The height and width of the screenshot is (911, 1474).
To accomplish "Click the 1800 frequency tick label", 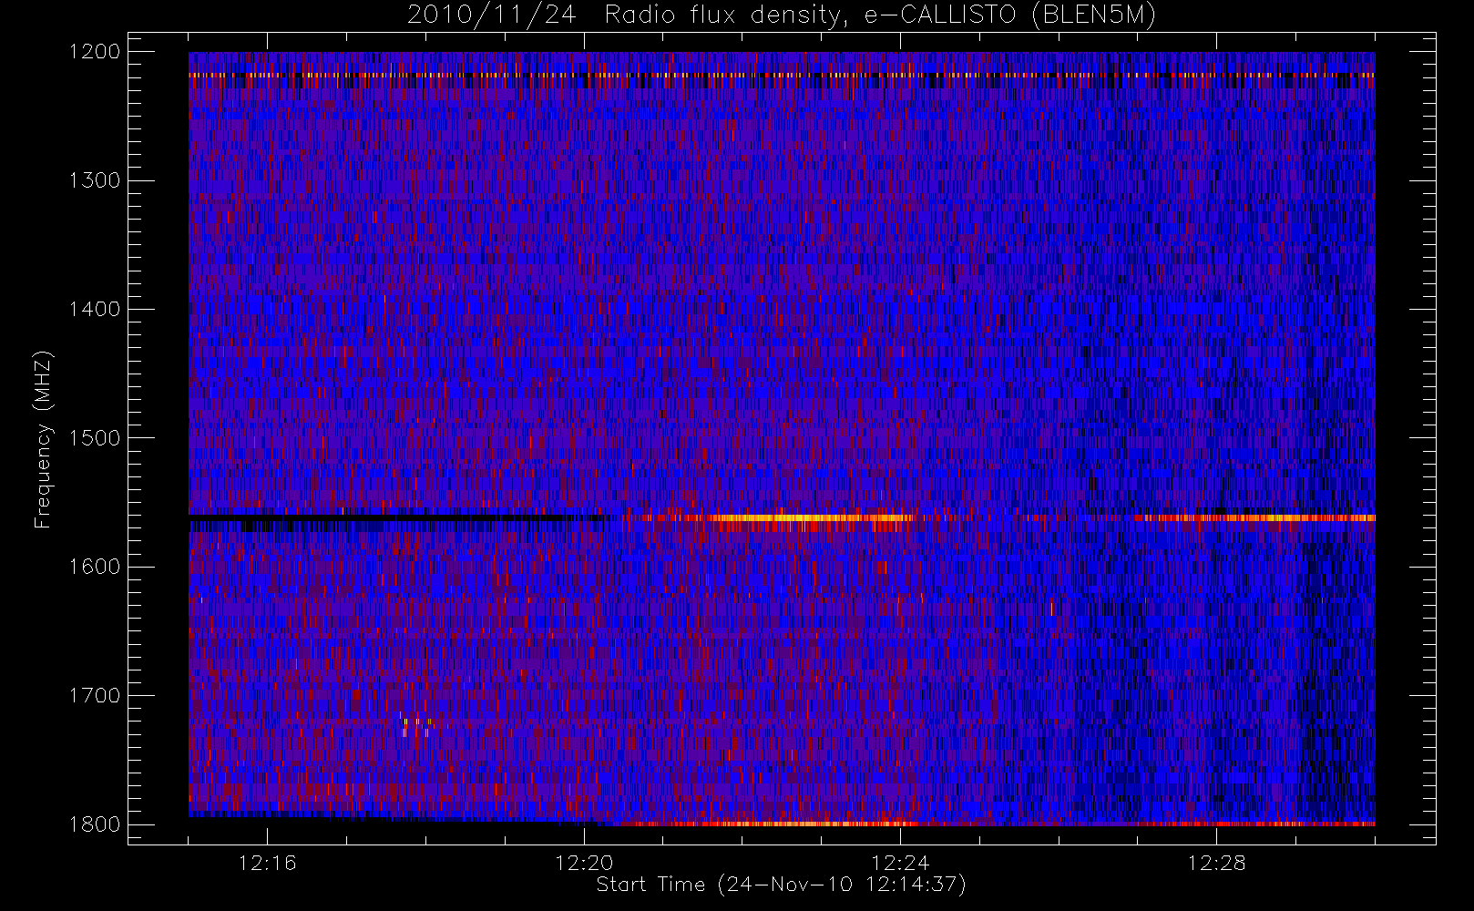I will coord(95,824).
